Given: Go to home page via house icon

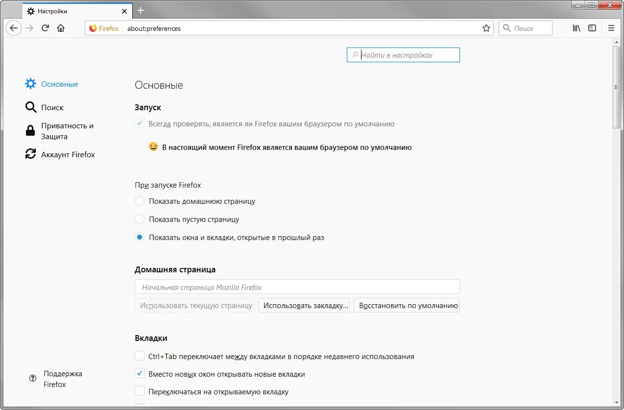Looking at the screenshot, I should coord(61,28).
